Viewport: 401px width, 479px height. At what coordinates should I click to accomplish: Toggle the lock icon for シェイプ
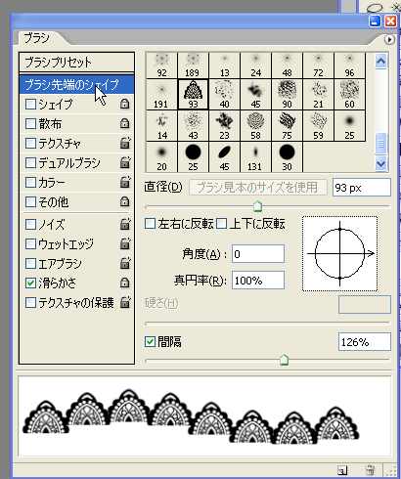click(124, 104)
